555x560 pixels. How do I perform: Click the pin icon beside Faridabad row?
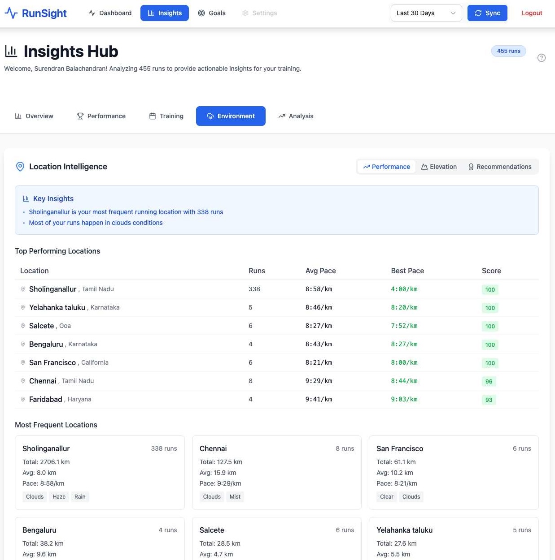pyautogui.click(x=23, y=399)
